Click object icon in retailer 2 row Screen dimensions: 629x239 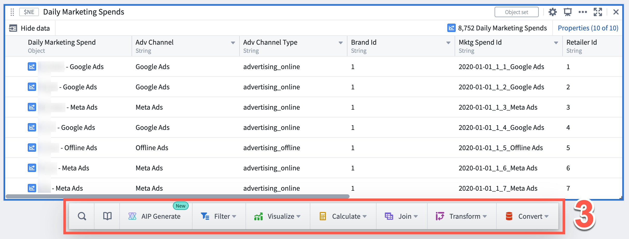pos(32,87)
